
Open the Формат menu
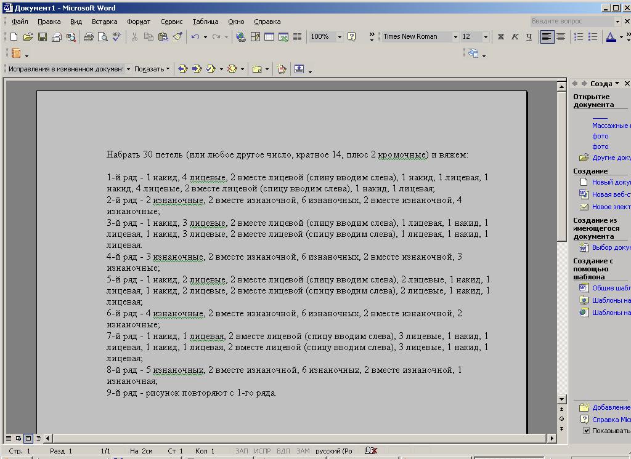[x=139, y=22]
